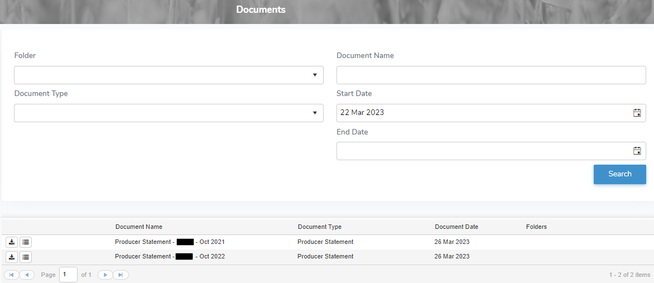Viewport: 654px width, 283px height.
Task: Sort by Document Date column header
Action: 456,227
